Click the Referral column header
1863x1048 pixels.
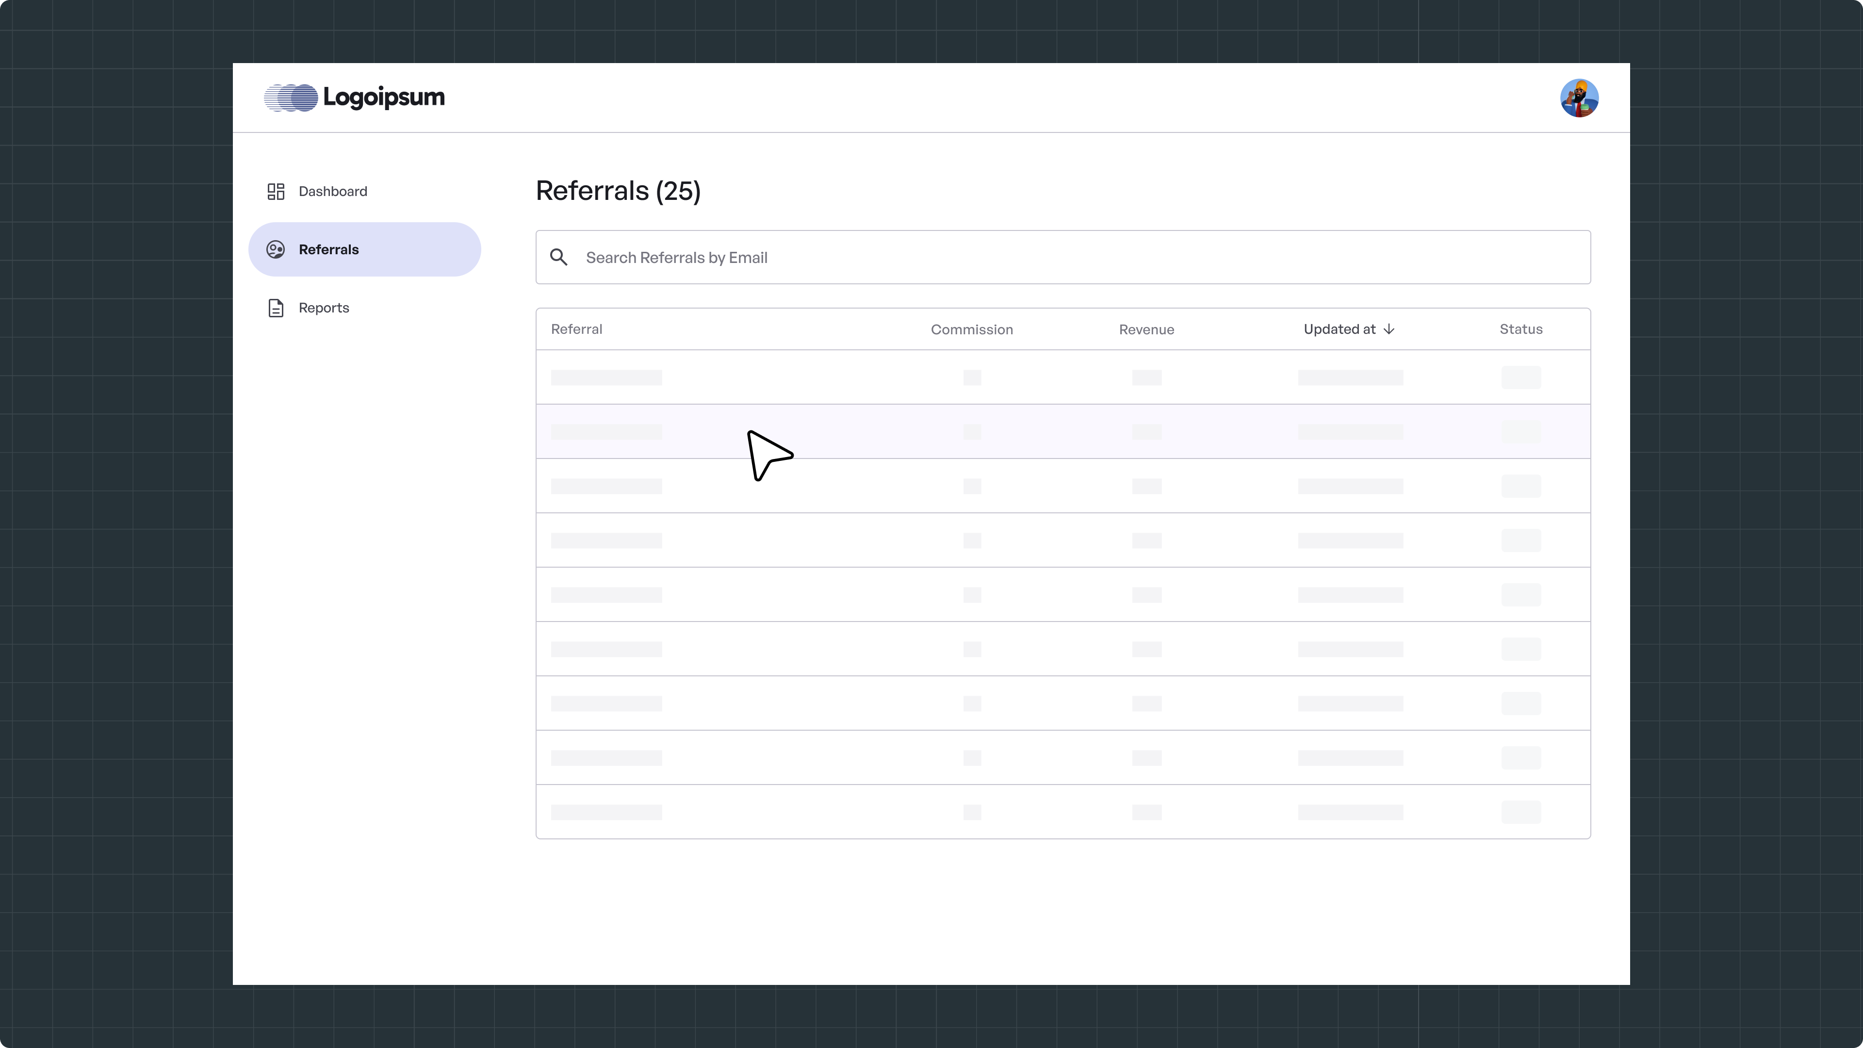tap(576, 330)
